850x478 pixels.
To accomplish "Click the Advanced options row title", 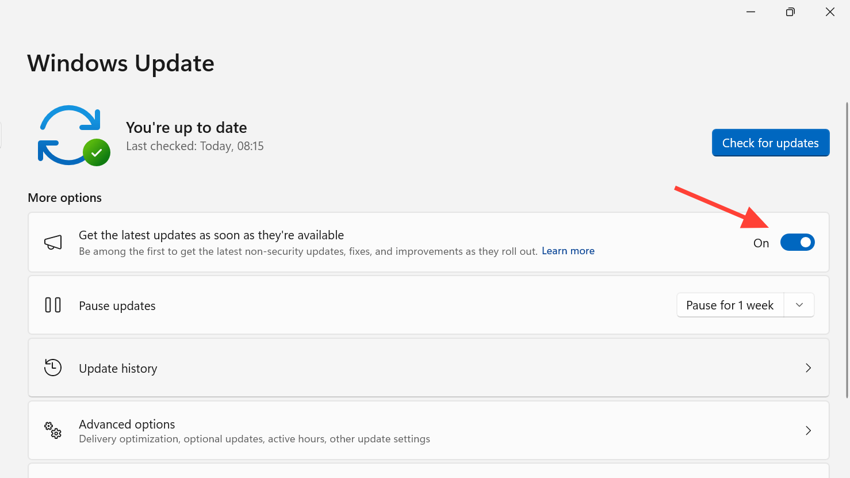I will [127, 425].
